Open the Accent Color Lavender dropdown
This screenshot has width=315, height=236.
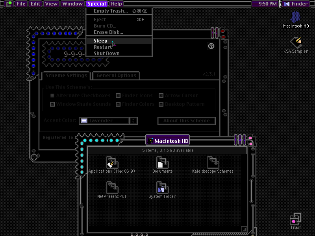point(108,121)
